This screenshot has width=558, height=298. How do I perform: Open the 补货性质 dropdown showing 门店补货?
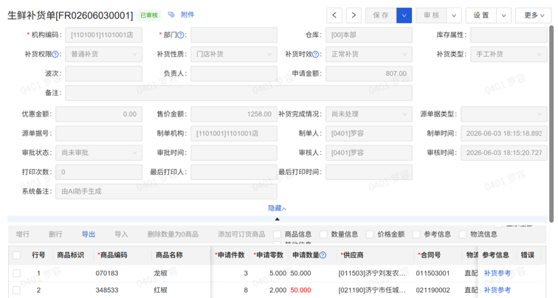click(x=234, y=54)
